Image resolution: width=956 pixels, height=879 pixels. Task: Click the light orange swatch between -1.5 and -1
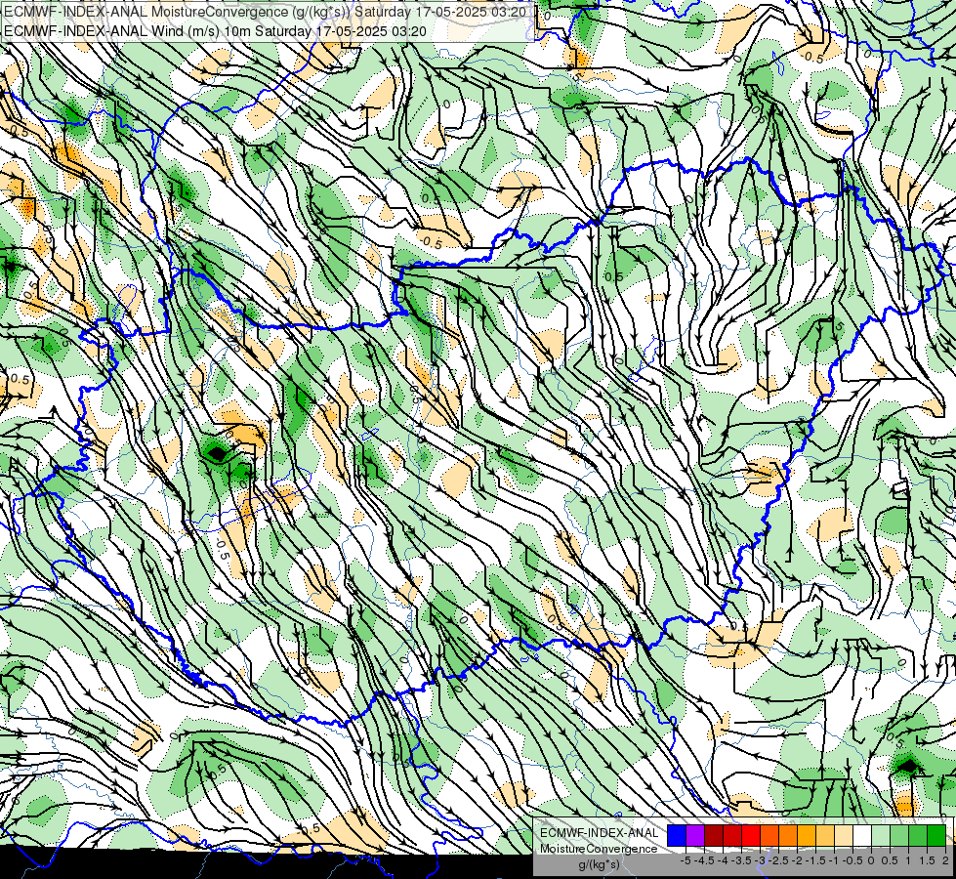(825, 835)
